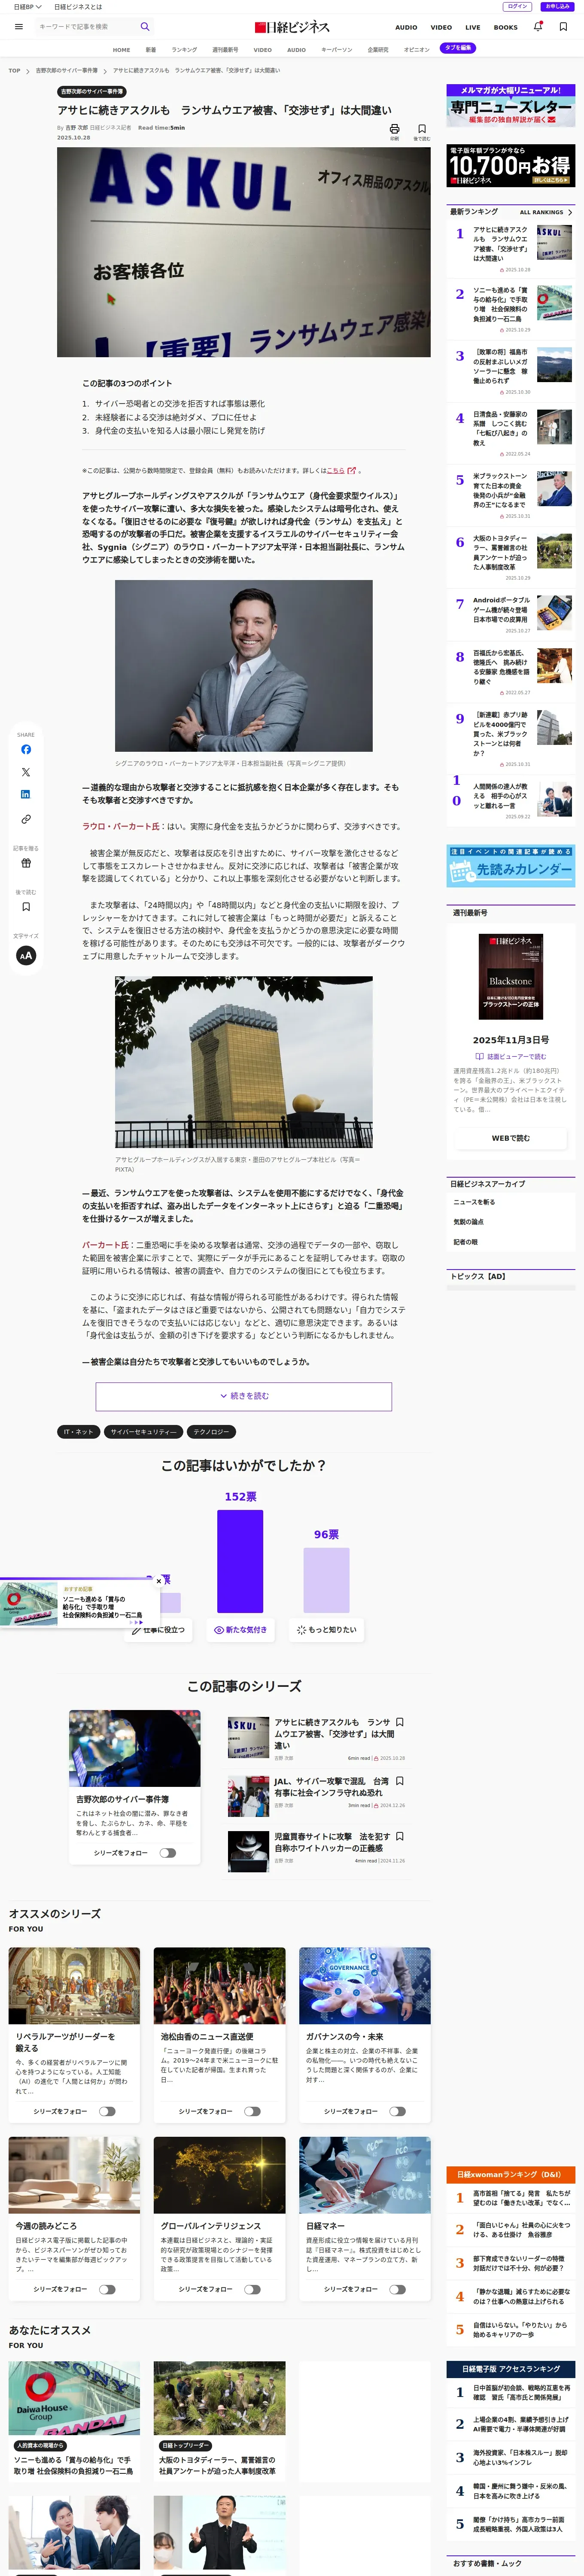
Task: Click the magnifier search icon
Action: [x=145, y=27]
